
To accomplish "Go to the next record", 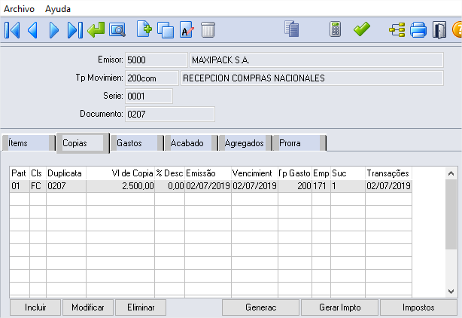I will (53, 30).
